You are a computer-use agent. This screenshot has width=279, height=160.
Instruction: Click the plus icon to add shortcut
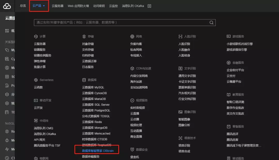[150, 6]
